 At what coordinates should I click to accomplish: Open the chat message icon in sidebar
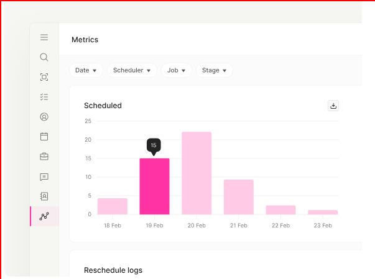click(x=44, y=176)
